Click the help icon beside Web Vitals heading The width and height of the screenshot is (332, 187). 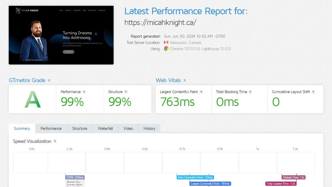click(x=185, y=80)
